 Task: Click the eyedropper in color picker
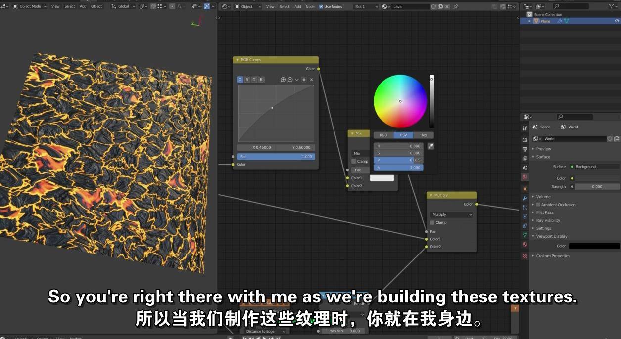pos(430,146)
